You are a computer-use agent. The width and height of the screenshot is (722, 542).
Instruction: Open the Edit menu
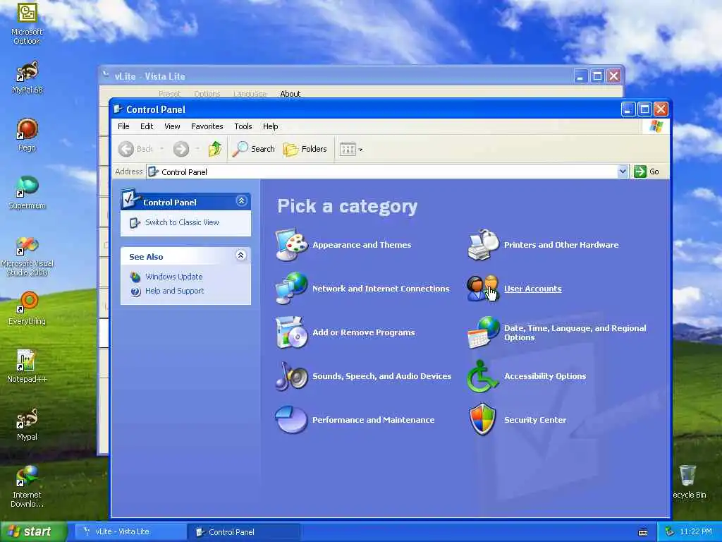point(147,126)
